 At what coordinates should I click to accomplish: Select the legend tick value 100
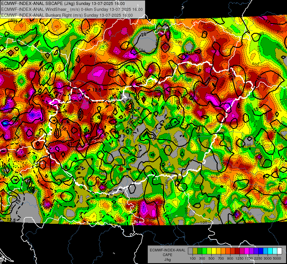[193, 258]
